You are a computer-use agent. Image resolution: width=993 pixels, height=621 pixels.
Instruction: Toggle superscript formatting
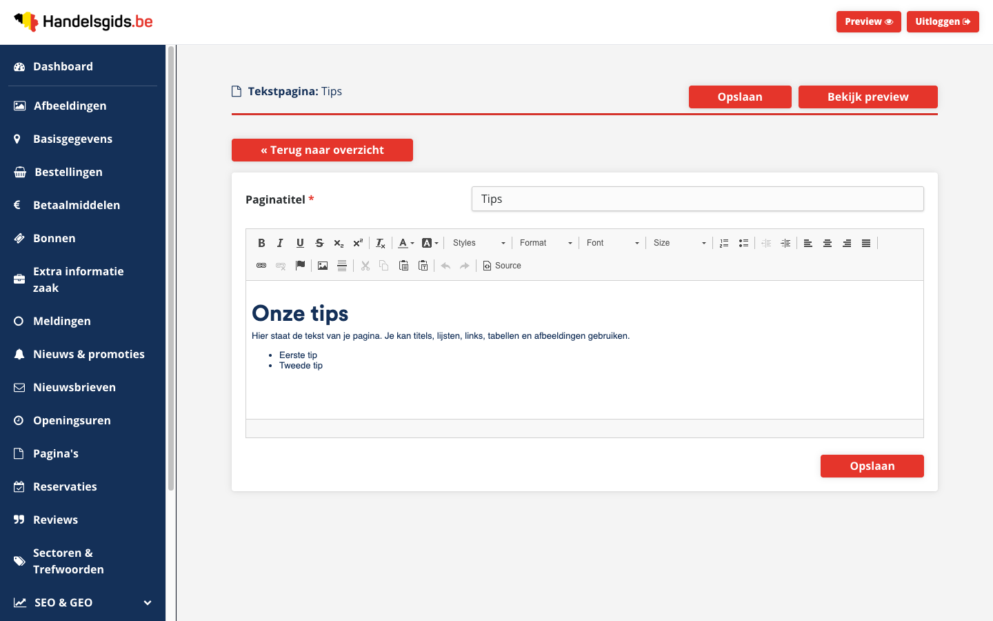358,243
